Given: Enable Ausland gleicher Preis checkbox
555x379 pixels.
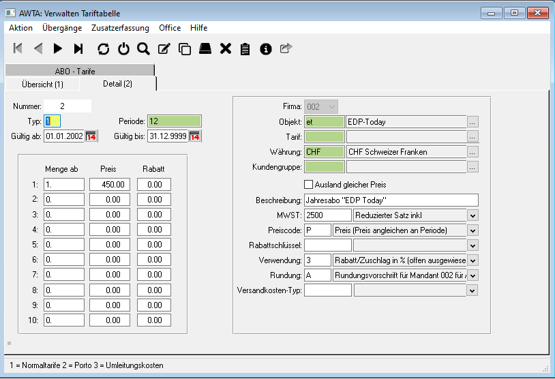Looking at the screenshot, I should (x=308, y=184).
